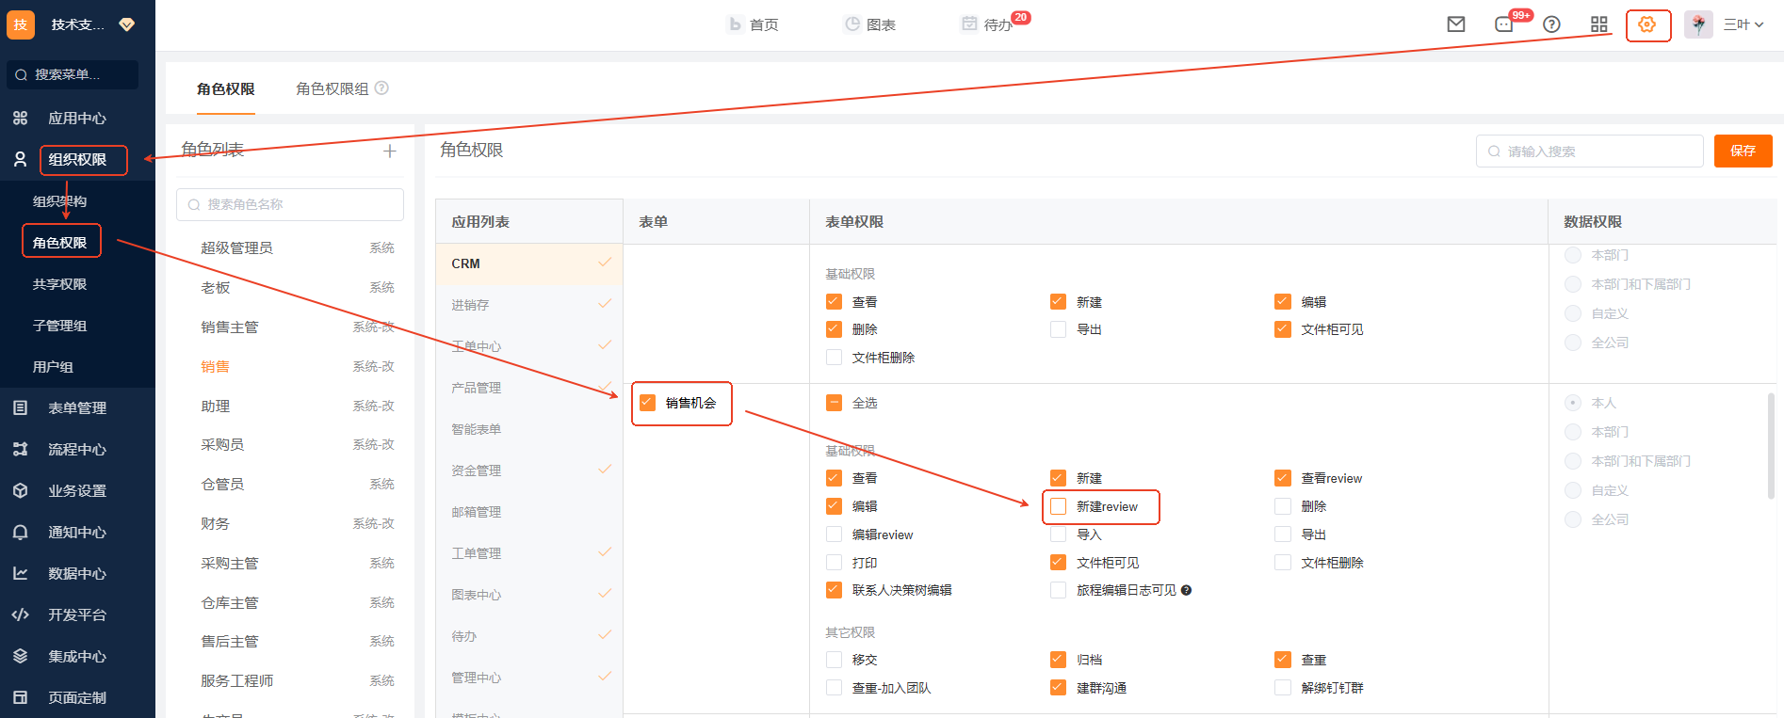Toggle the 全选 checkbox

click(x=834, y=403)
